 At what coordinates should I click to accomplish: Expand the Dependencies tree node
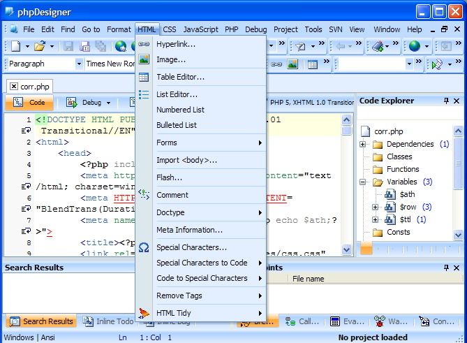[362, 144]
